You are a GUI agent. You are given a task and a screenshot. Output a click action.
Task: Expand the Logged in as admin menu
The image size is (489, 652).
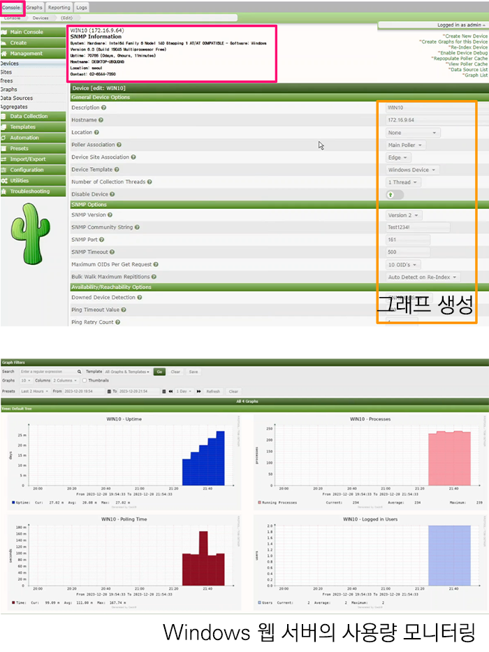(x=461, y=25)
